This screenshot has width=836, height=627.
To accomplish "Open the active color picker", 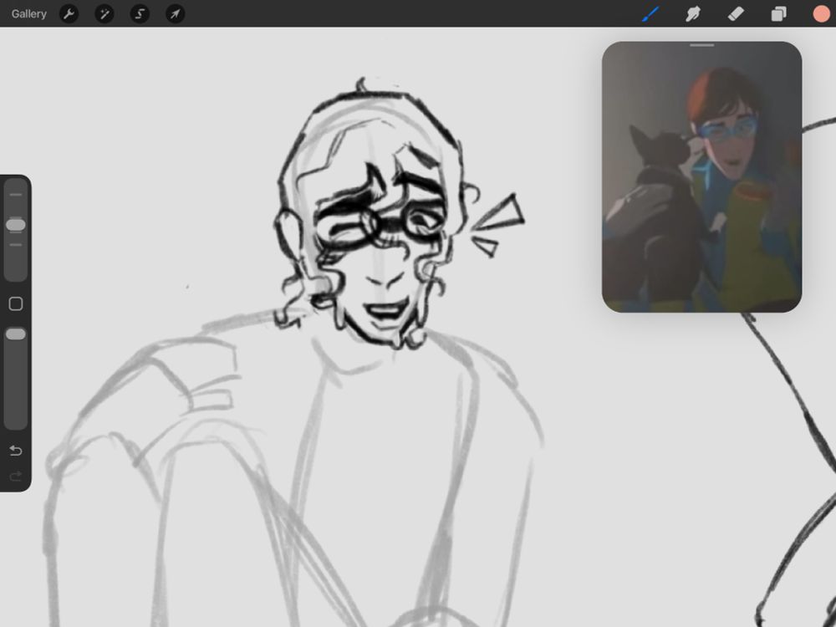I will tap(821, 14).
